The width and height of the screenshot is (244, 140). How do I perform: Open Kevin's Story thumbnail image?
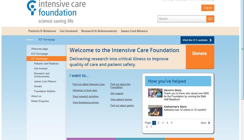click(x=155, y=93)
